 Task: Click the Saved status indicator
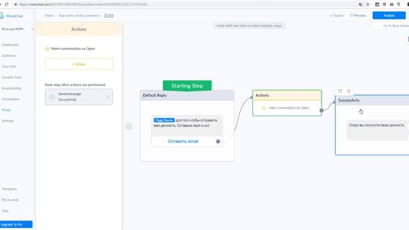(337, 15)
